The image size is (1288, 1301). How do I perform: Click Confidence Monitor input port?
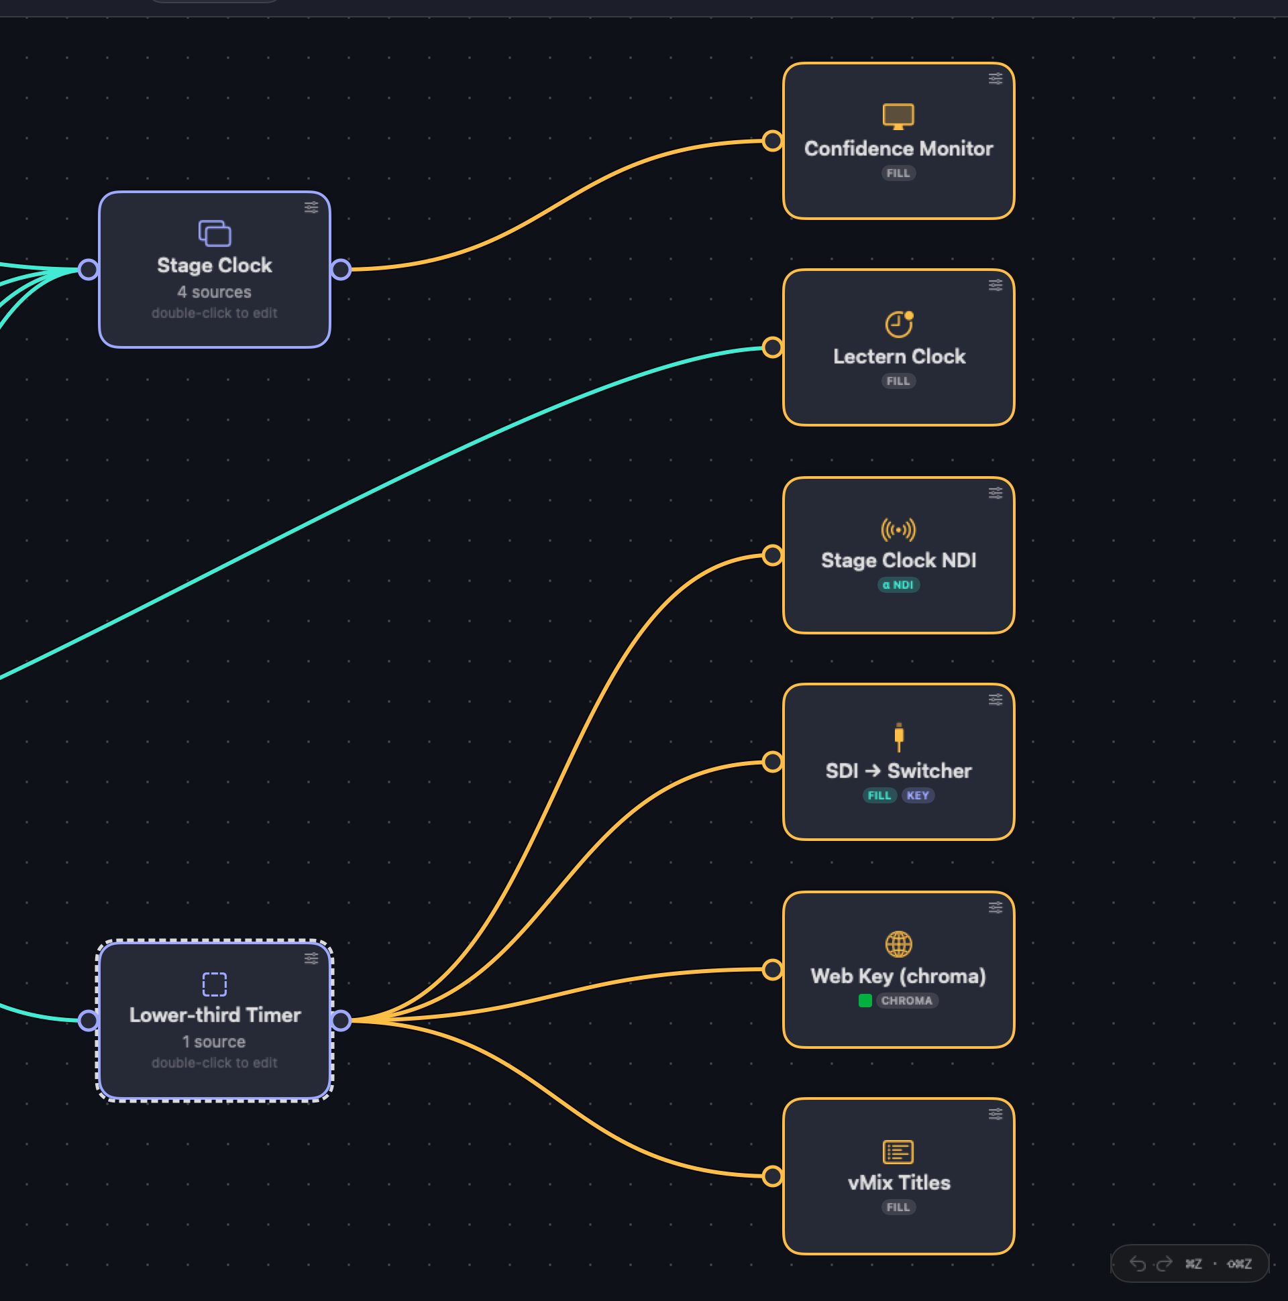[x=773, y=141]
